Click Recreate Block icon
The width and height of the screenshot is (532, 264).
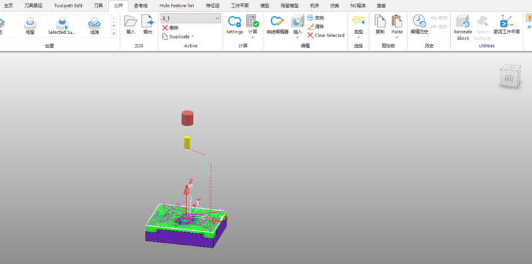tap(463, 27)
